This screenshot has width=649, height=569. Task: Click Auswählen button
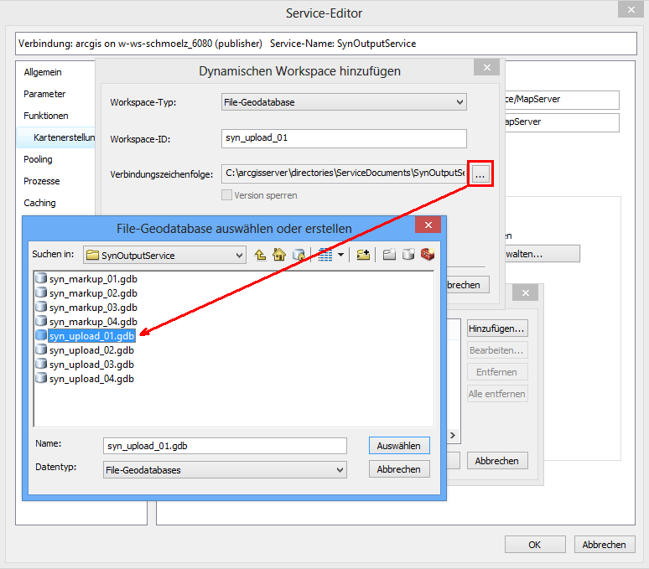pyautogui.click(x=399, y=446)
